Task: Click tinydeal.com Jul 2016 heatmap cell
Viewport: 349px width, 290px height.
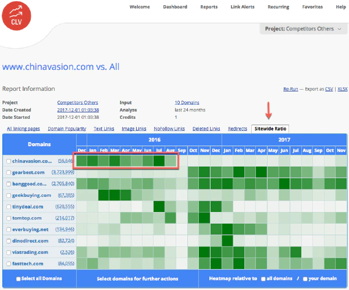Action: click(x=159, y=207)
